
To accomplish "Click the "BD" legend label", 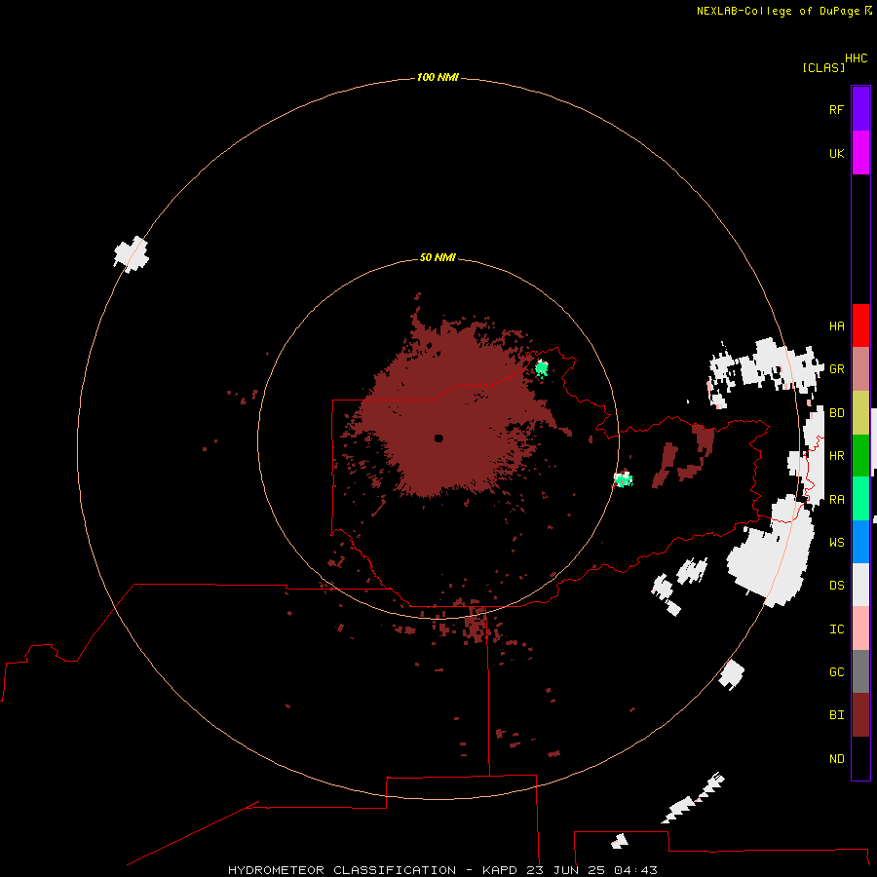I will coord(836,413).
